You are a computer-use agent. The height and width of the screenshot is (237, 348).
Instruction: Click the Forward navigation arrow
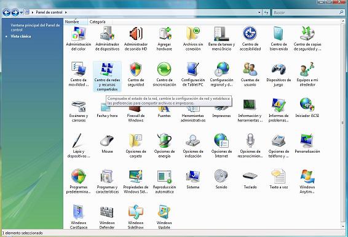click(15, 12)
